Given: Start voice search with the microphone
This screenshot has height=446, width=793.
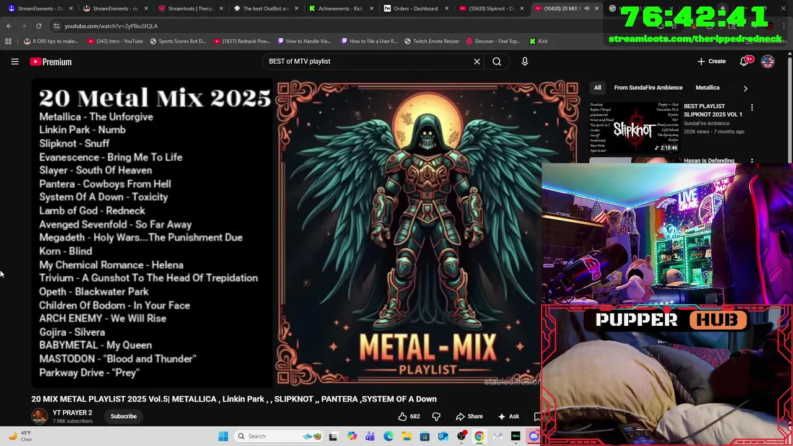Looking at the screenshot, I should click(x=525, y=61).
